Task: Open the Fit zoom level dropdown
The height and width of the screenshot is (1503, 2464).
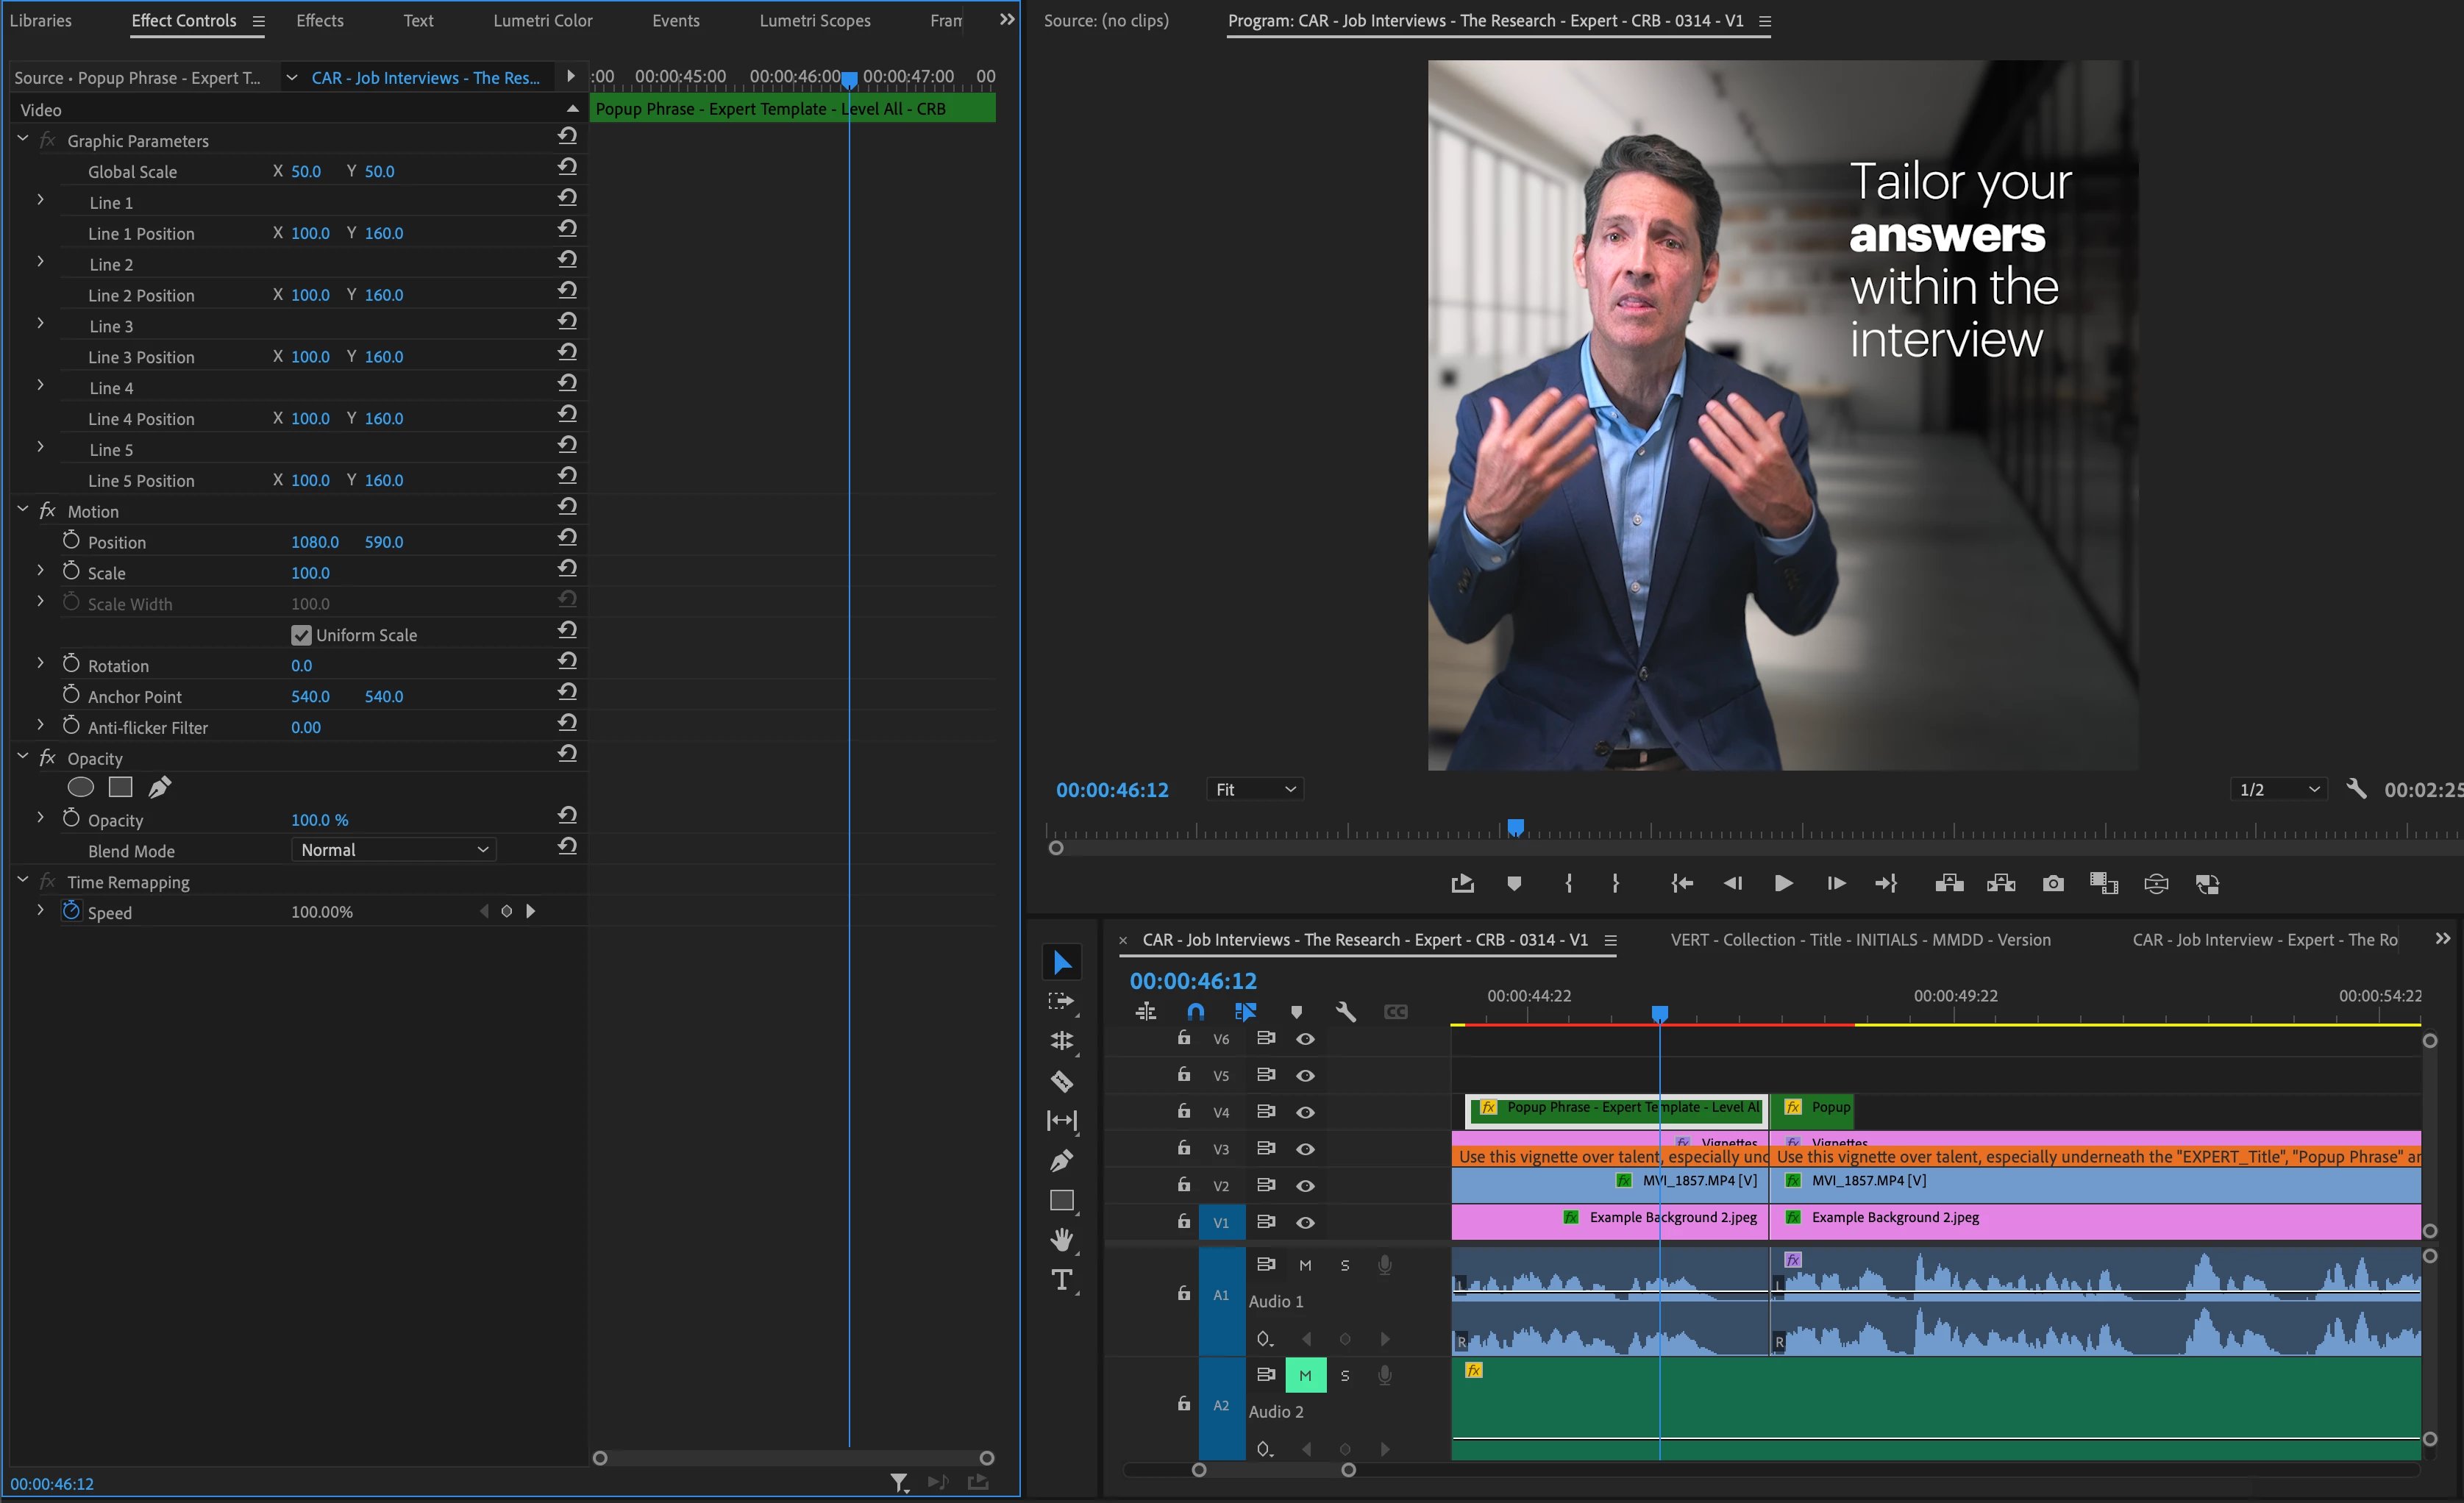Action: (1255, 789)
